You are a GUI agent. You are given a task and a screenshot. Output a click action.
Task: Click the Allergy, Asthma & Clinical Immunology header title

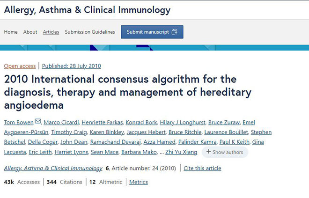(87, 10)
